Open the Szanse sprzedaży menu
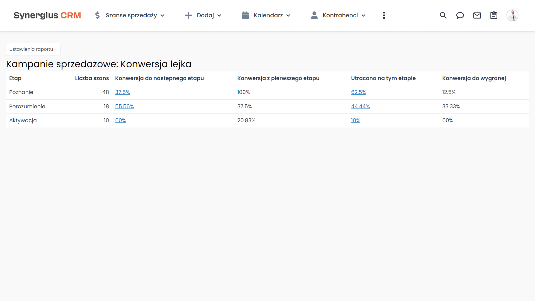Image resolution: width=535 pixels, height=301 pixels. click(131, 15)
